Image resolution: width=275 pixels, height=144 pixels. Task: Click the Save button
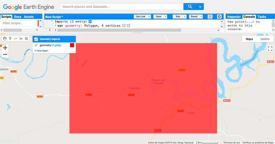point(158,16)
